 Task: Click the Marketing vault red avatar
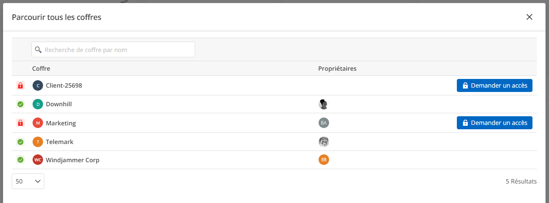(38, 123)
